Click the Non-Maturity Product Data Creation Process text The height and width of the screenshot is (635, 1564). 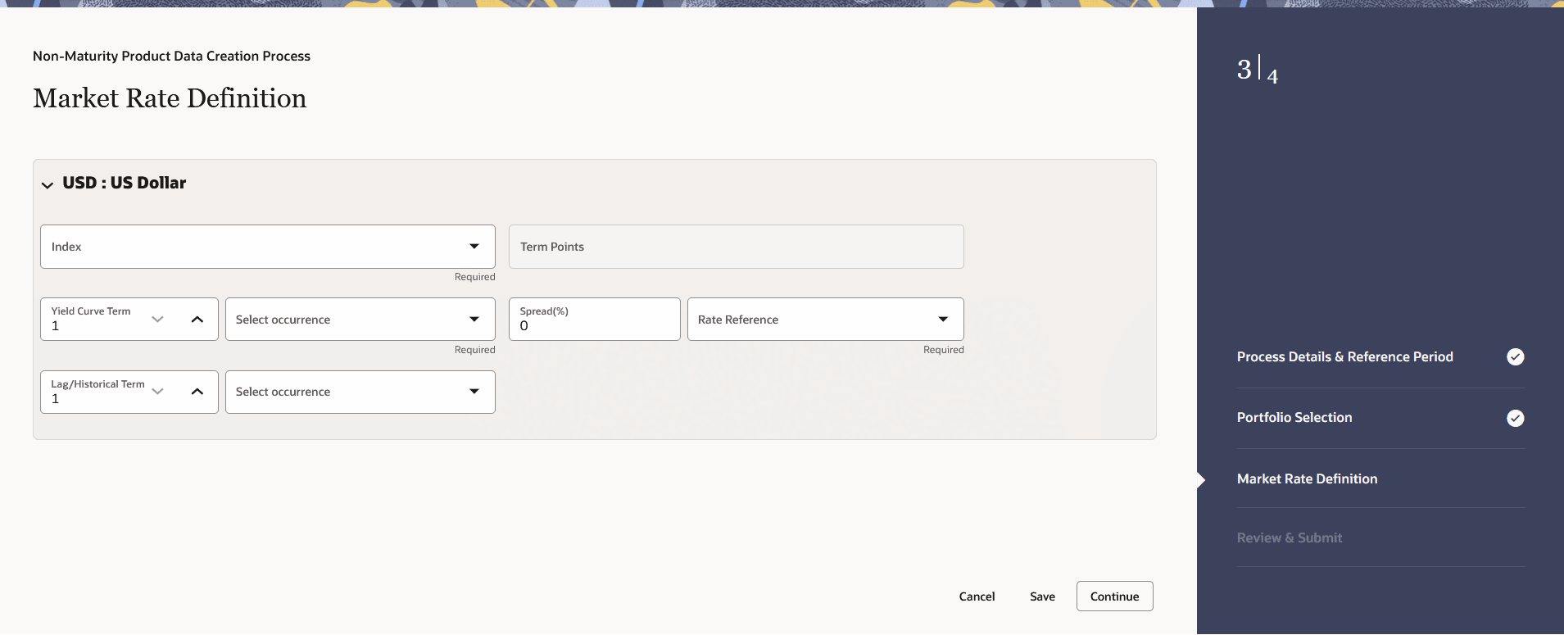pos(171,57)
